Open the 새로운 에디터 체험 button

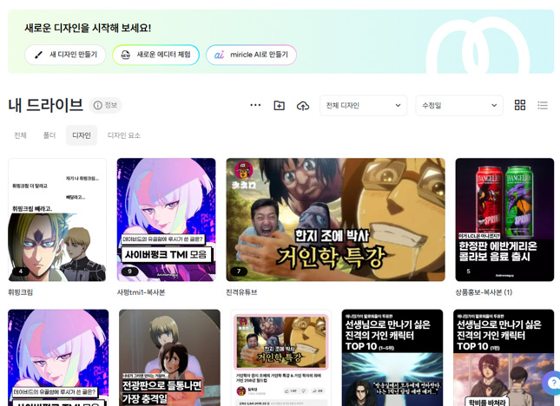[155, 55]
